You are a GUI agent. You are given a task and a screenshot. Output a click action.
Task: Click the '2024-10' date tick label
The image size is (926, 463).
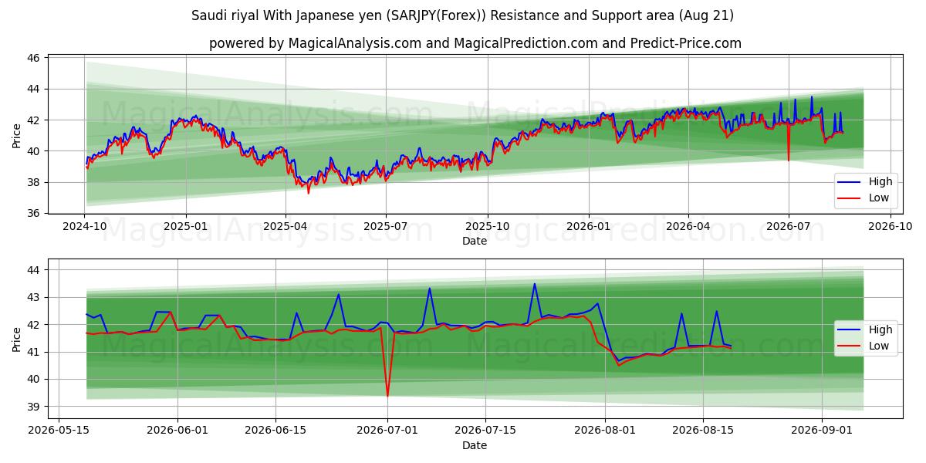(x=84, y=227)
